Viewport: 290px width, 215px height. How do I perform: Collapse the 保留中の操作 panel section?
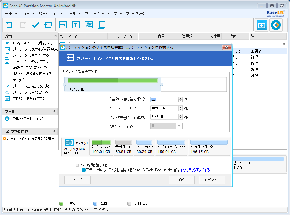click(54, 131)
